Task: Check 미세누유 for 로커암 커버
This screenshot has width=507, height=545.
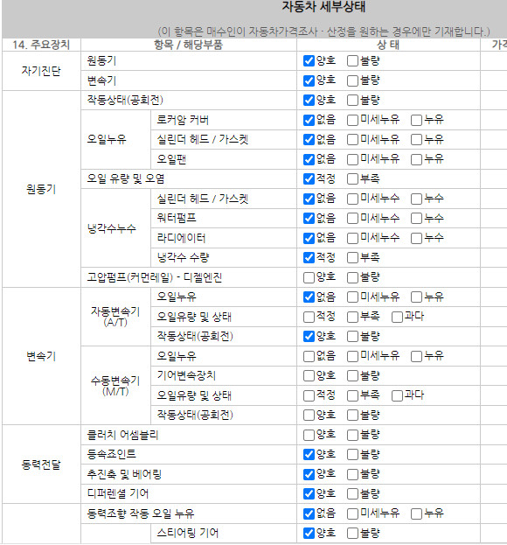Action: point(352,120)
